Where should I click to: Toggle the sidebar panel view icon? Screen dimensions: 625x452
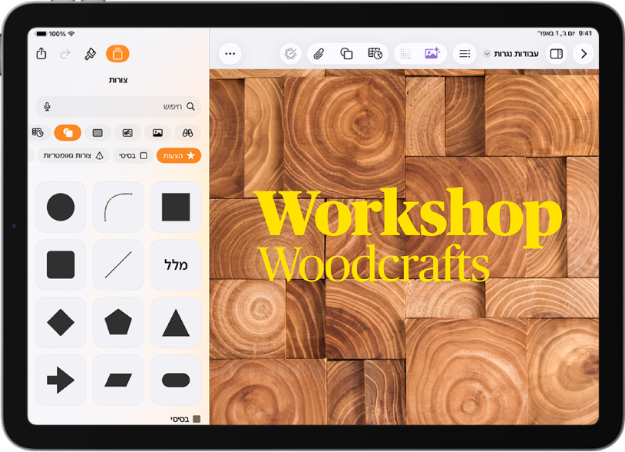coord(557,54)
